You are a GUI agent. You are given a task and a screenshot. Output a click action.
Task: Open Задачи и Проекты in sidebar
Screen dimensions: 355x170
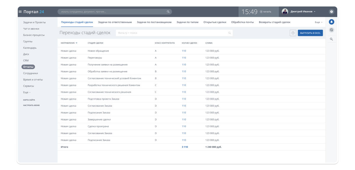coord(34,22)
